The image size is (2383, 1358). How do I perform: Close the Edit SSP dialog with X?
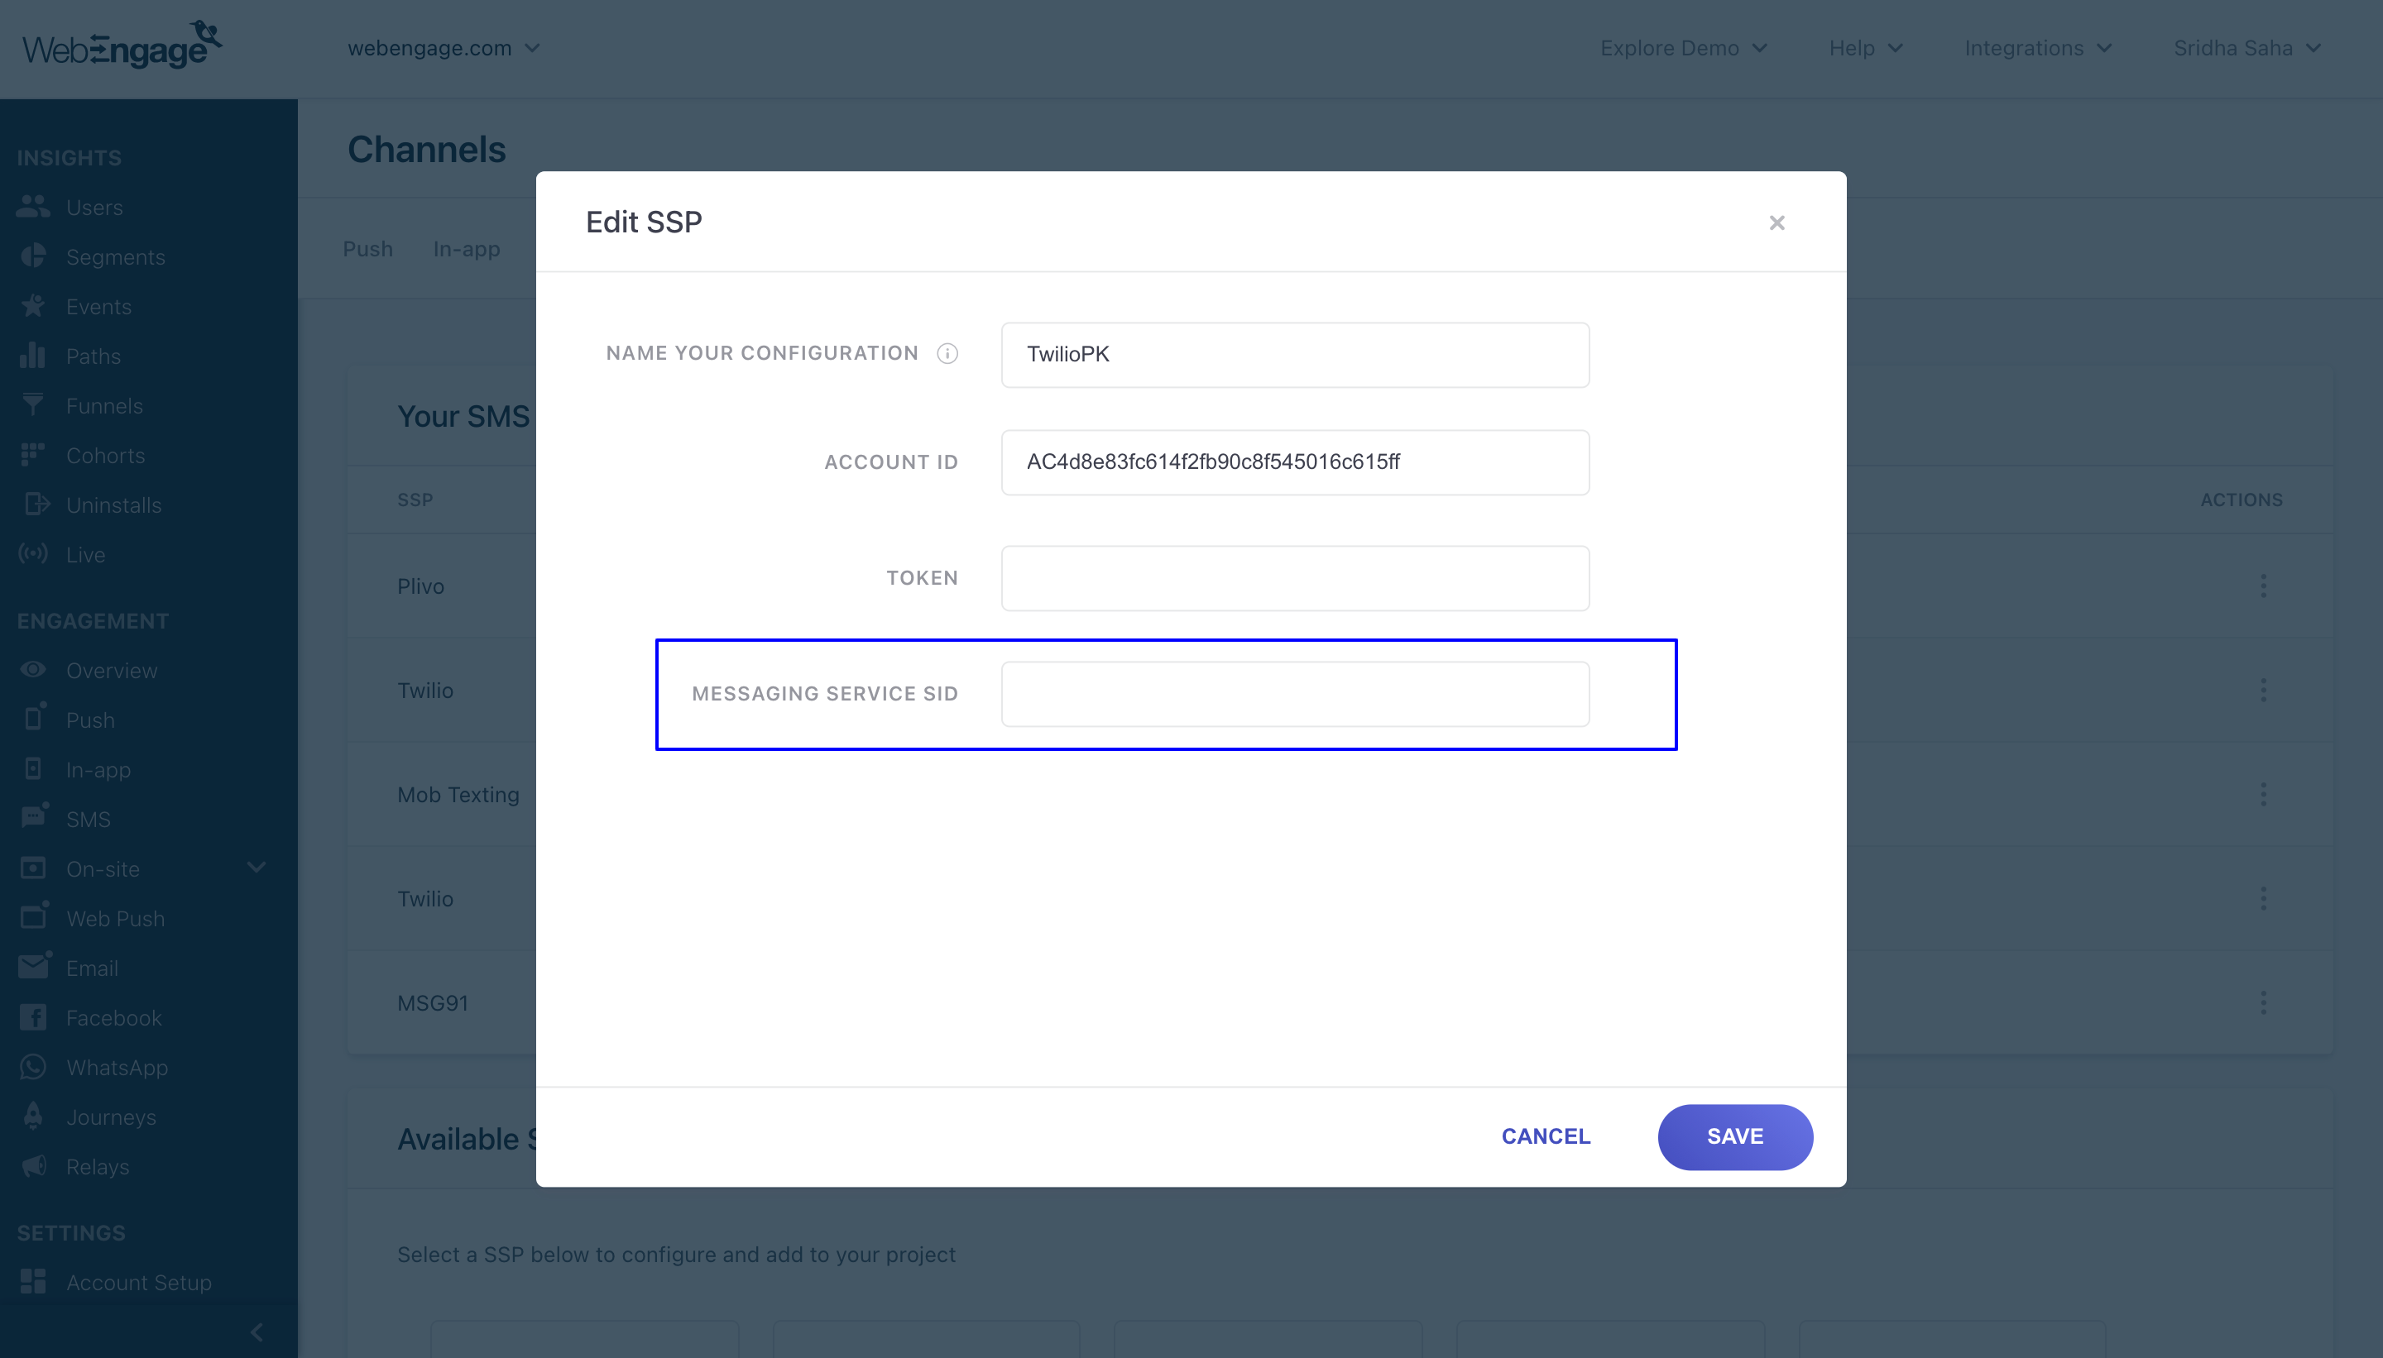pos(1776,223)
